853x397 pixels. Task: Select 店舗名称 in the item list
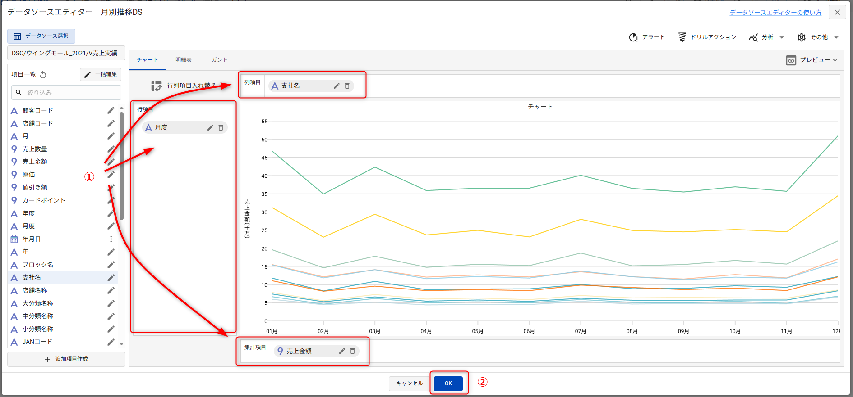pyautogui.click(x=35, y=290)
